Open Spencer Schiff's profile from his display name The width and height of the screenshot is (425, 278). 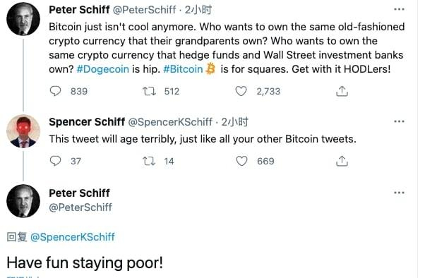click(x=87, y=122)
